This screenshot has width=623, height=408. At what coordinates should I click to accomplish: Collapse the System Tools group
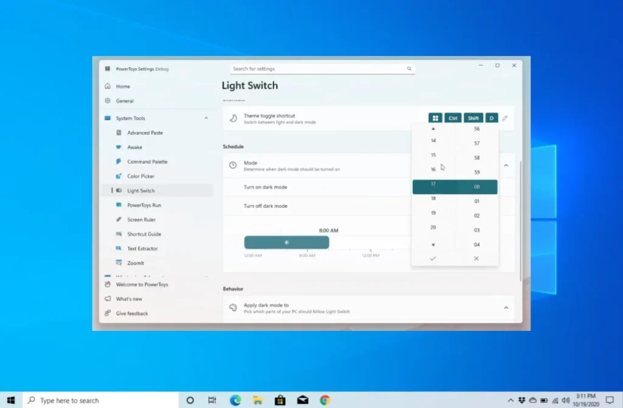pyautogui.click(x=206, y=118)
